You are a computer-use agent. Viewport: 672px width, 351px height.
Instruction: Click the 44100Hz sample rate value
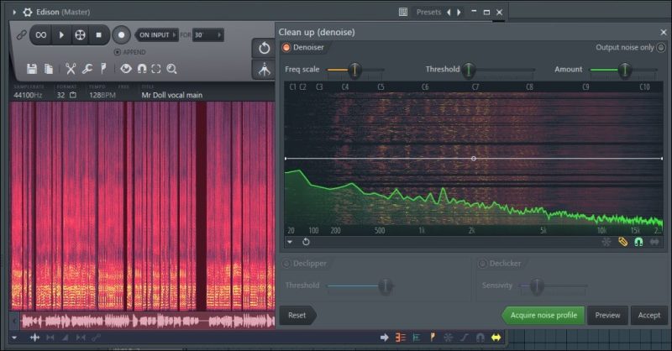click(28, 95)
